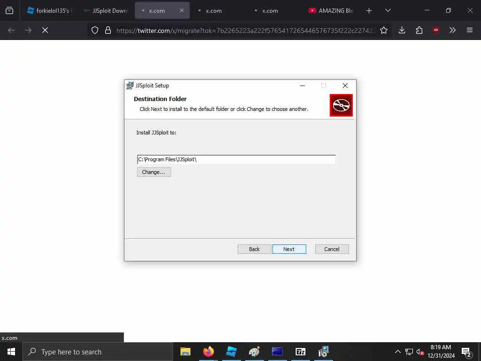Cancel the JJSploit Setup wizard
Viewport: 481px width, 361px height.
point(332,249)
